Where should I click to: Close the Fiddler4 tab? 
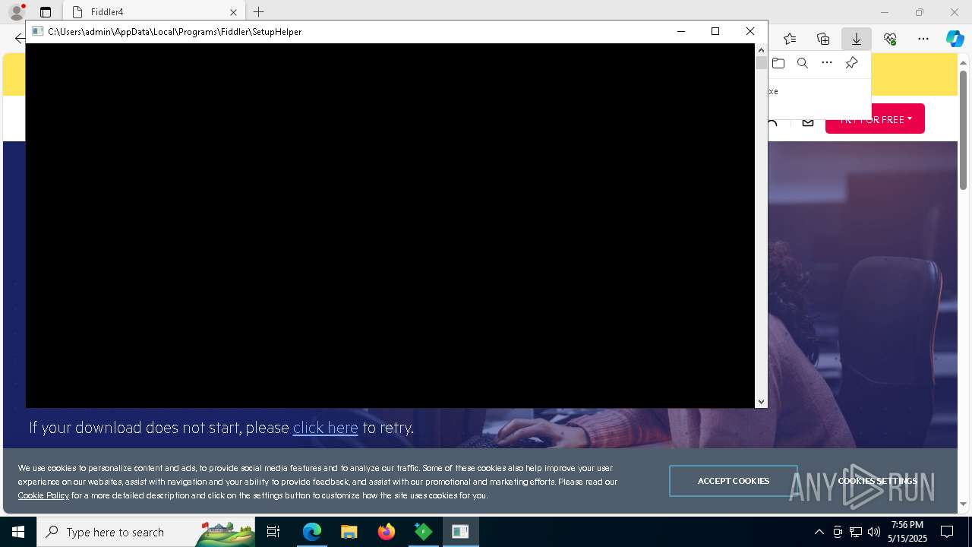pos(233,12)
